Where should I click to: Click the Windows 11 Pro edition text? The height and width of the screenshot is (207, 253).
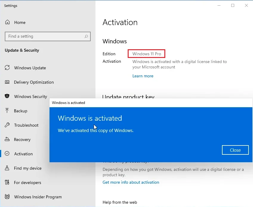point(146,54)
